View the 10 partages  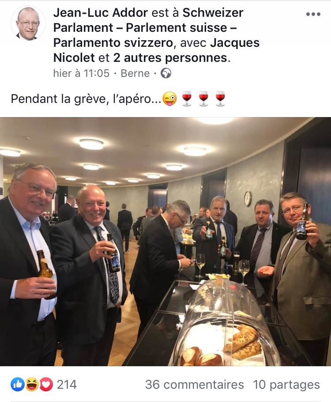[286, 384]
